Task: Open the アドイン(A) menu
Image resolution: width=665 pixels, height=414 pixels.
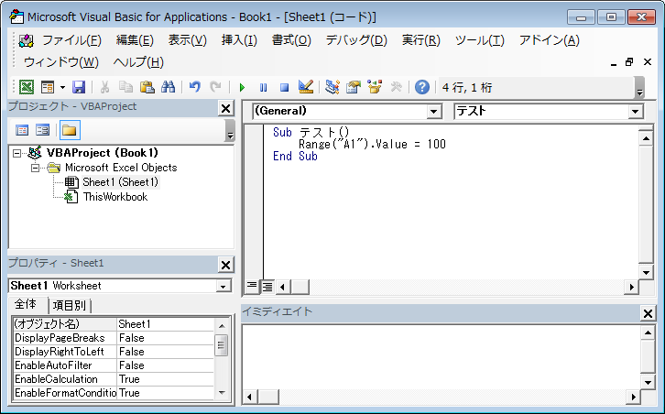Action: pos(549,40)
